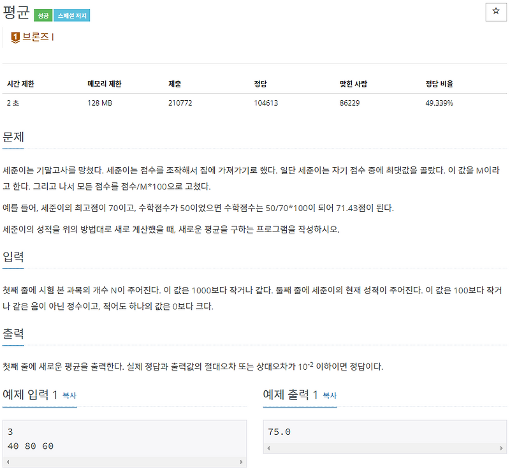Toggle the star bookmark icon
The width and height of the screenshot is (510, 470).
(x=497, y=11)
